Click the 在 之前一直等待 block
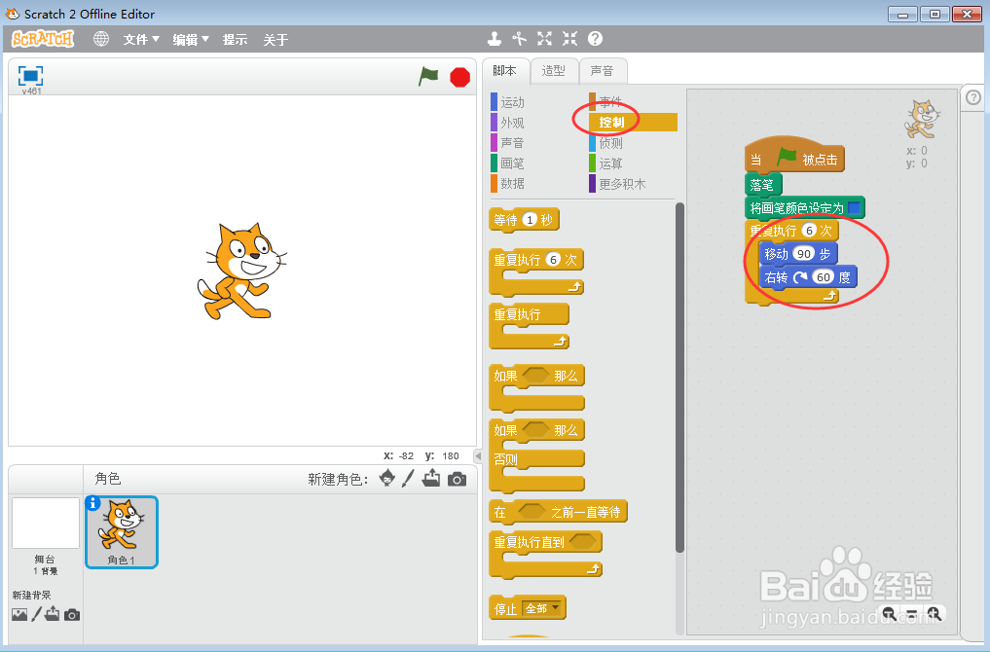This screenshot has height=652, width=990. 558,512
